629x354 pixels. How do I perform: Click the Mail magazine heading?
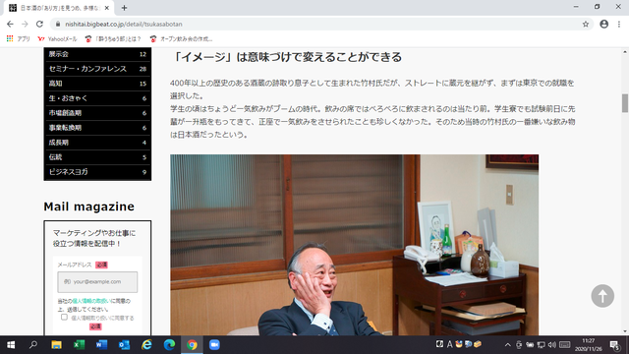point(89,206)
